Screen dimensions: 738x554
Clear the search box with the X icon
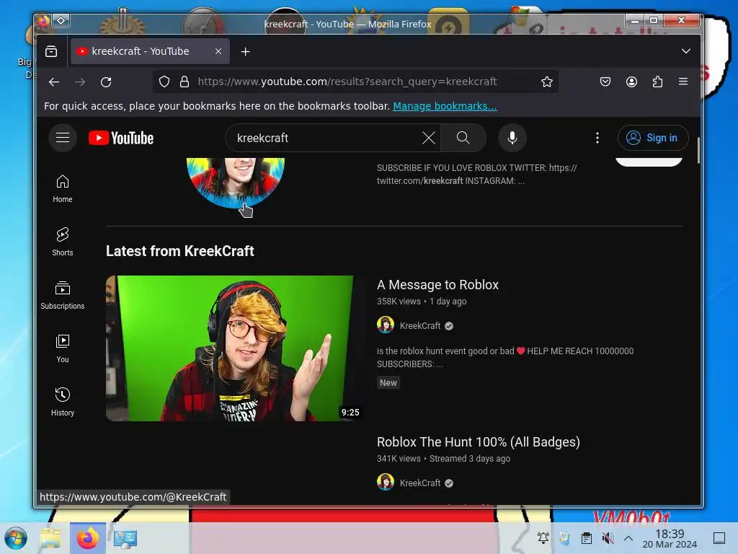click(428, 138)
